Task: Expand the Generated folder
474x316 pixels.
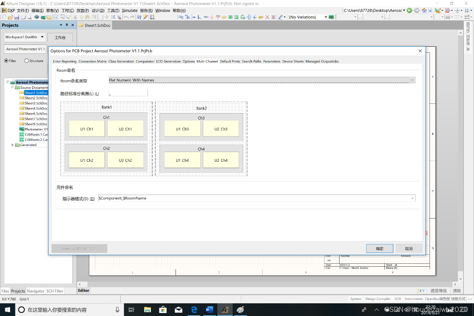Action: click(x=12, y=145)
